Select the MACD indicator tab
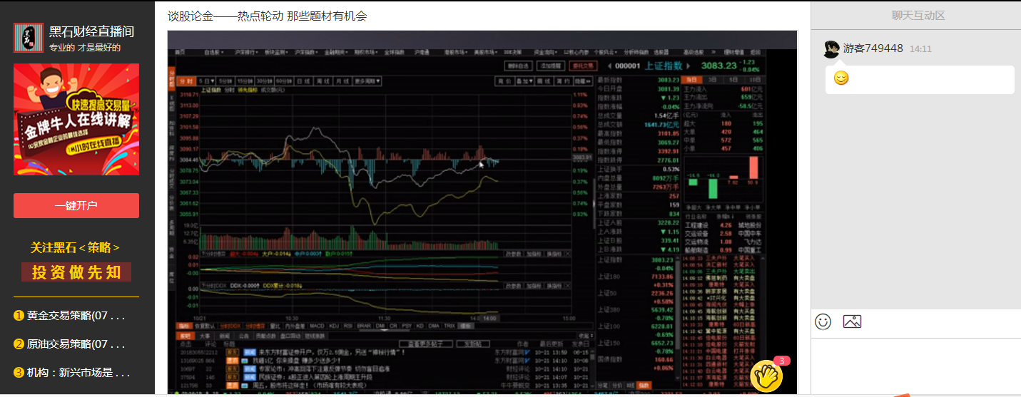Viewport: 1021px width, 397px height. [317, 326]
